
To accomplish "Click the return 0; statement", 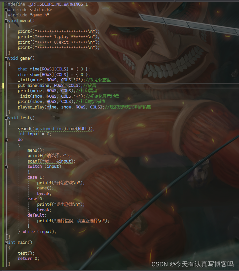I will tap(28, 259).
